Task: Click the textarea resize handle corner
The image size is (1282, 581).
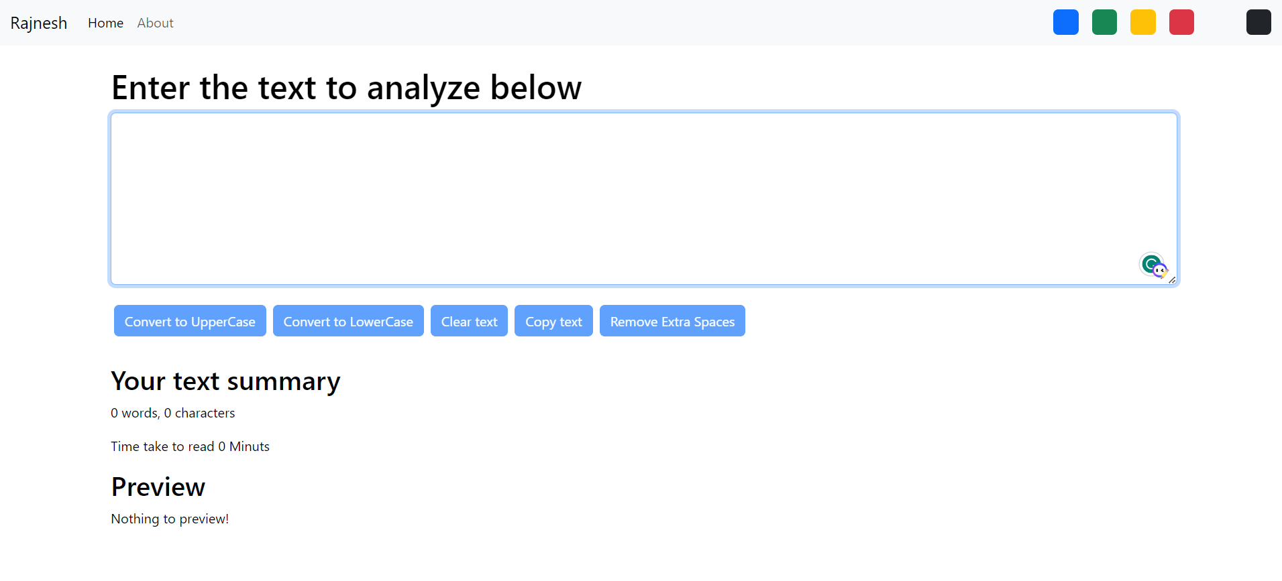Action: pos(1172,280)
